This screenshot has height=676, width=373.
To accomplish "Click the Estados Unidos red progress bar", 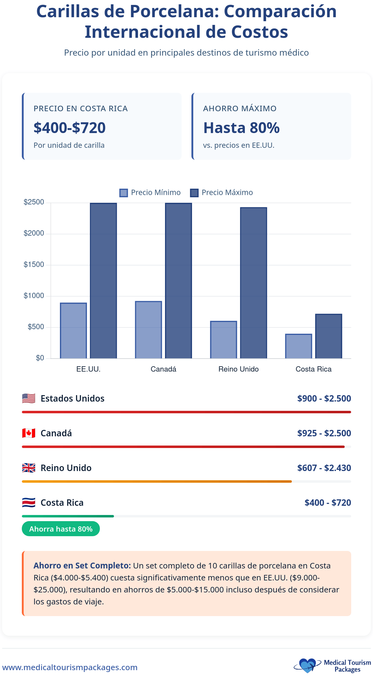I will [186, 412].
